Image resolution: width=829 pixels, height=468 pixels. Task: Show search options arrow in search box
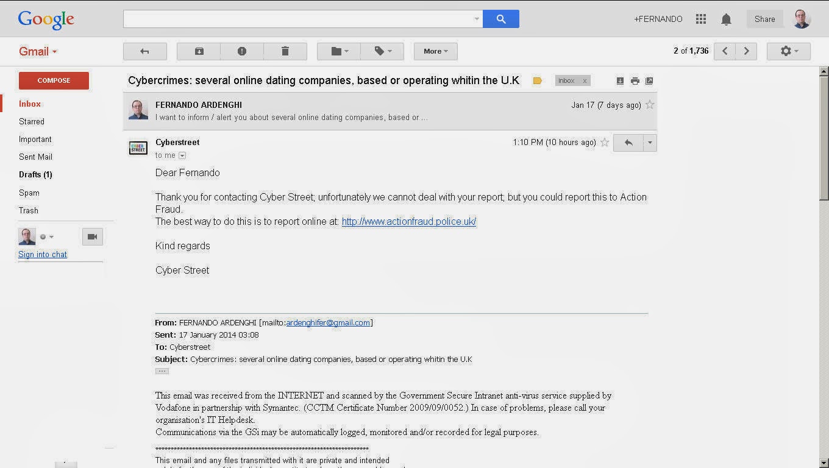[477, 19]
